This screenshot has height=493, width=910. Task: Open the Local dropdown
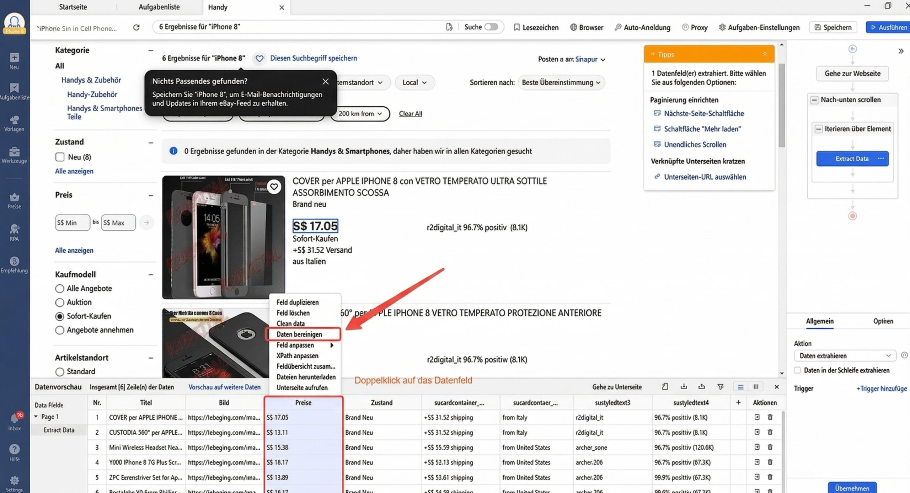tap(414, 82)
